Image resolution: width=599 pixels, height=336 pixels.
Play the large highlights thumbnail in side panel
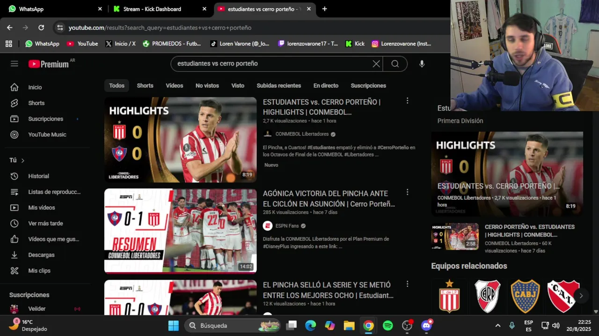pos(507,174)
